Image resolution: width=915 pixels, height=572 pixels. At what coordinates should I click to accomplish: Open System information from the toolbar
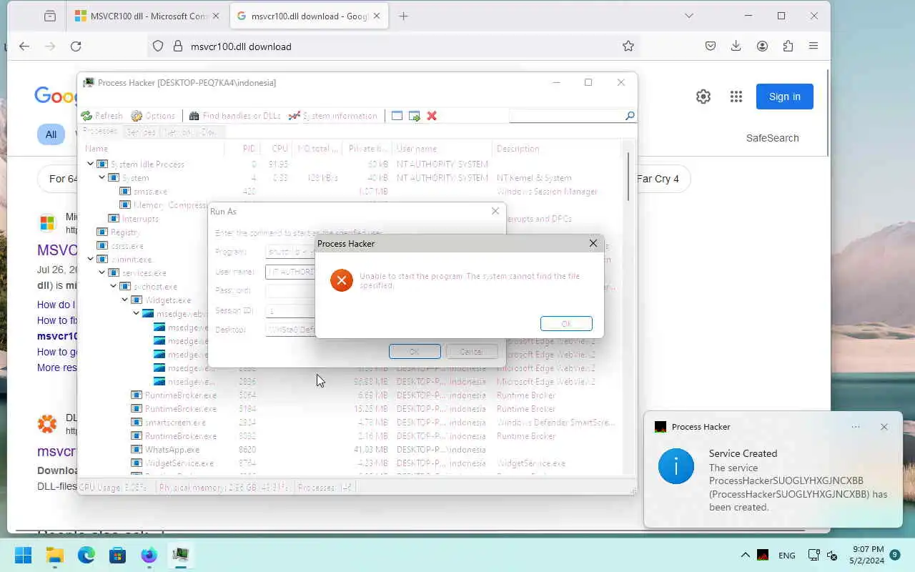click(x=332, y=116)
